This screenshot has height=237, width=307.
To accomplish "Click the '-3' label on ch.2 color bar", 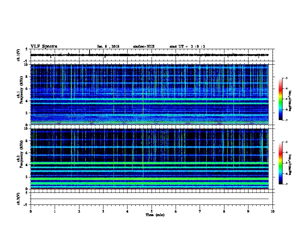I will click(286, 142).
